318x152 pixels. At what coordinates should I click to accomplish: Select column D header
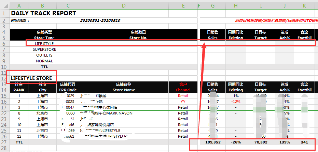point(124,6)
